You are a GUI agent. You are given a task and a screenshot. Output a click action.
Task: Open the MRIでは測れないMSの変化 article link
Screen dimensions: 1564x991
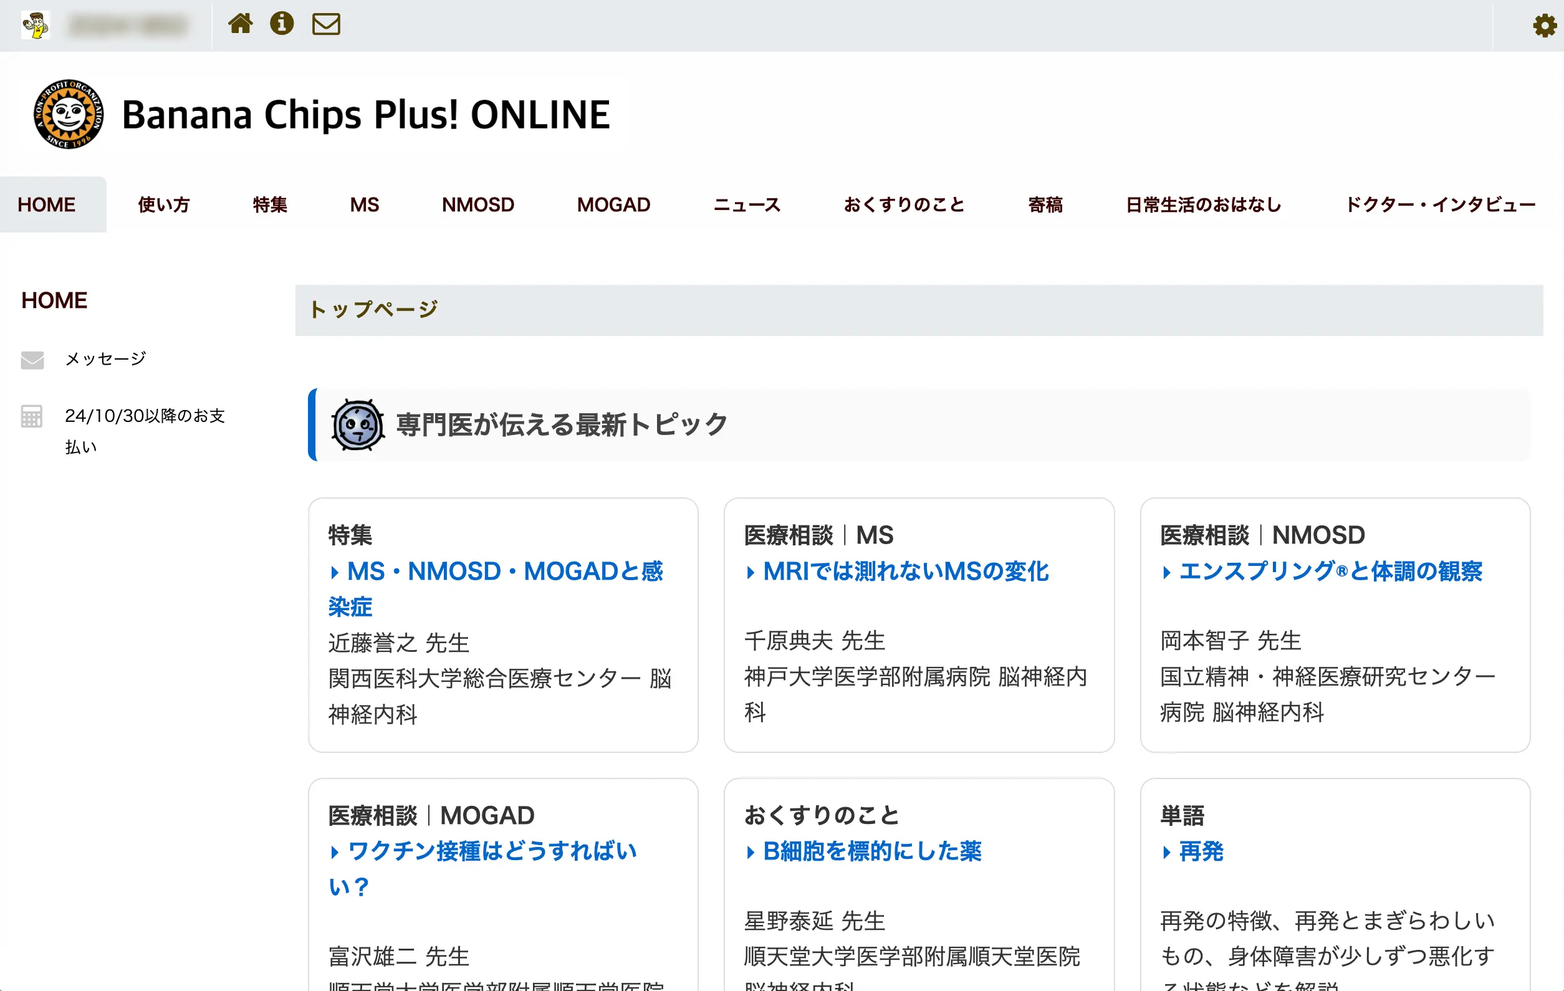pos(904,572)
